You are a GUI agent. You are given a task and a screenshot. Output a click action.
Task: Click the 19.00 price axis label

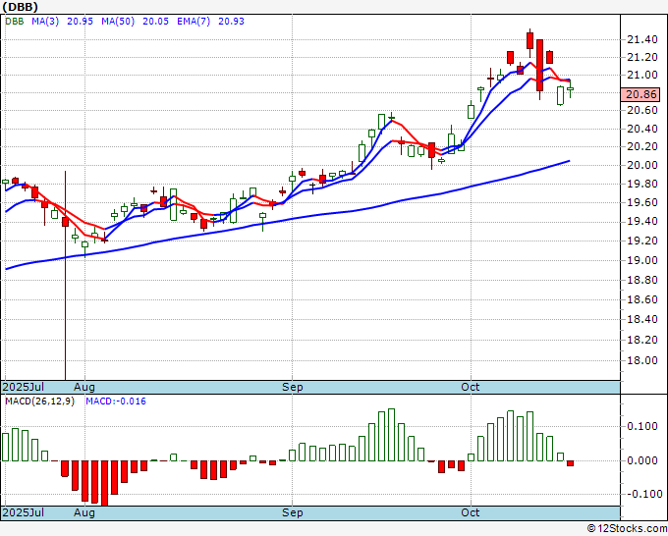(x=642, y=260)
